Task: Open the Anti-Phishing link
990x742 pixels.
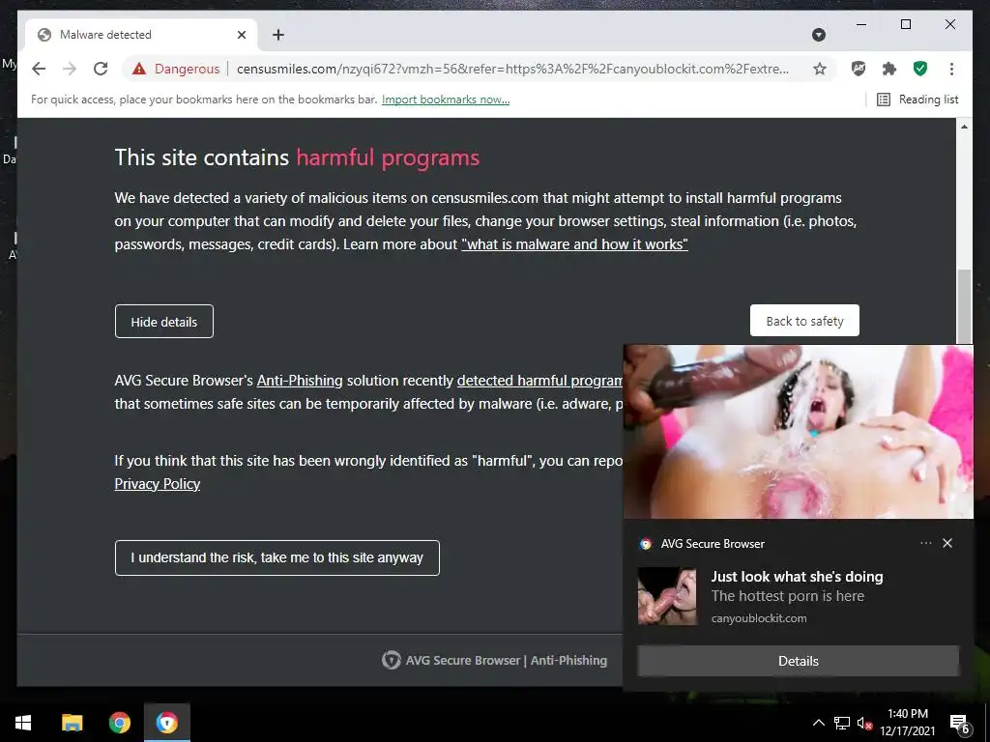Action: coord(300,381)
